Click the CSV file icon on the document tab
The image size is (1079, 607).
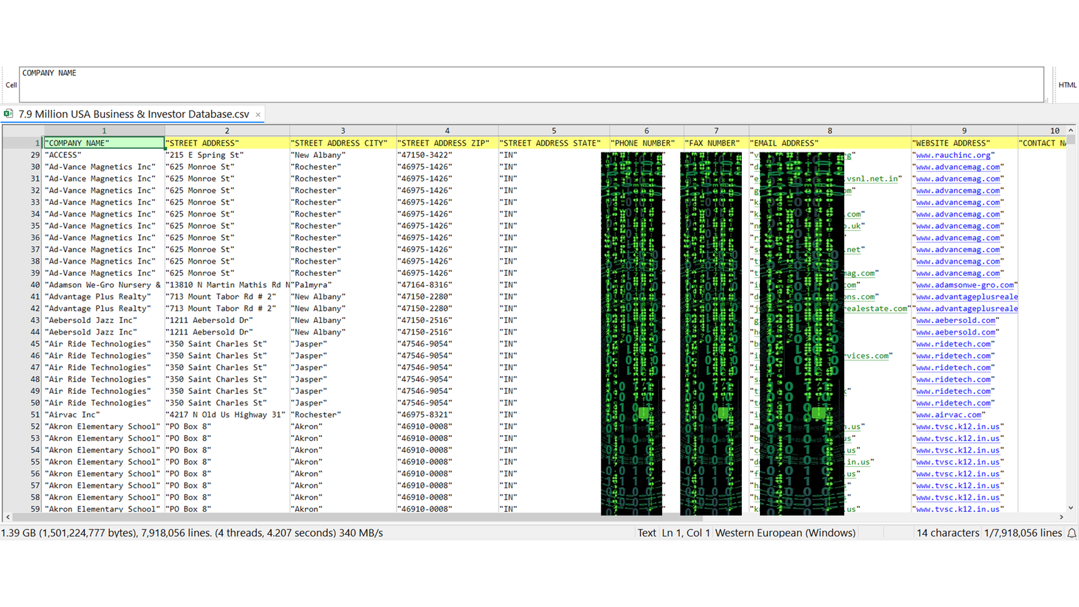(8, 114)
